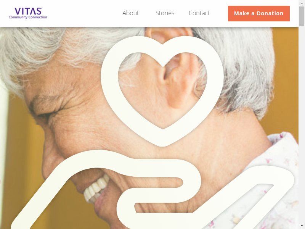Click the Make a Donation button
The image size is (305, 229).
point(259,13)
